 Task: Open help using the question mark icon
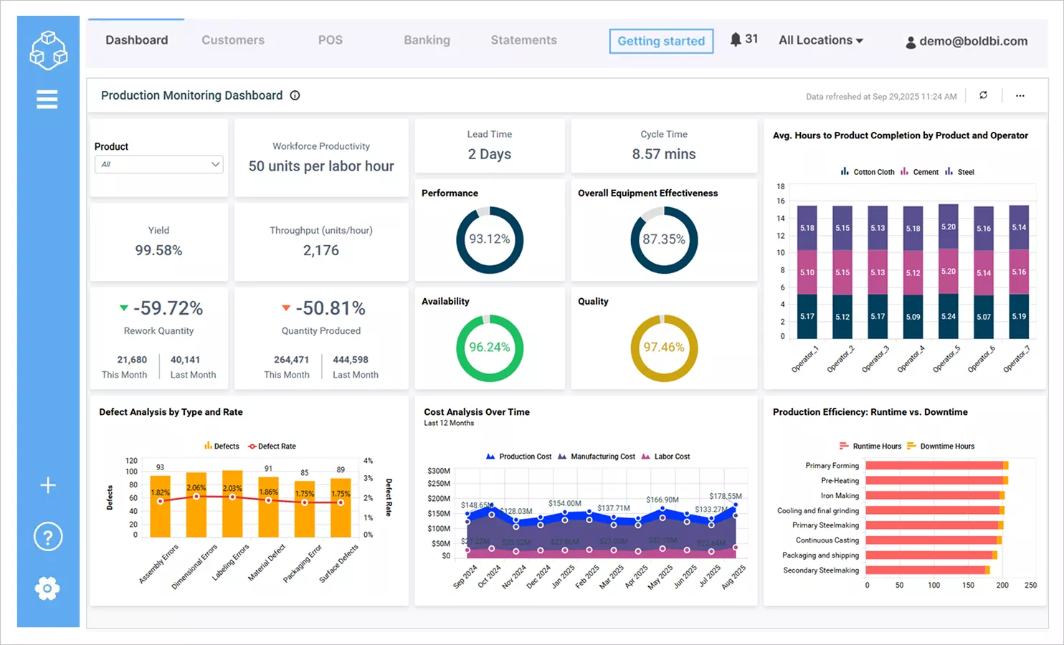[47, 536]
